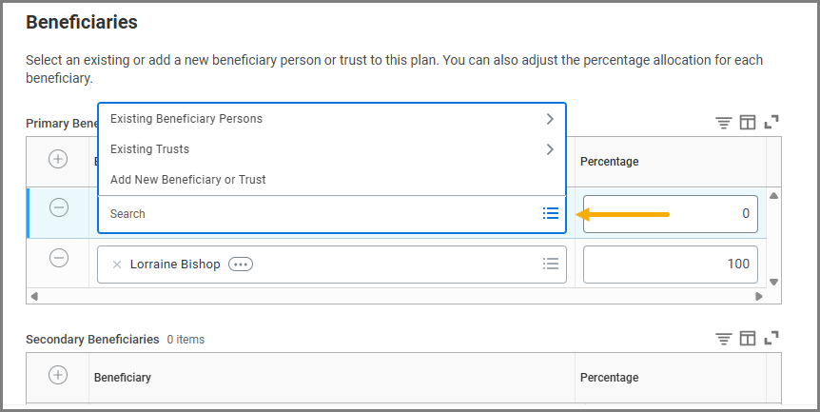This screenshot has height=412, width=820.
Task: Remove Lorraine Bishop selection with the X
Action: tap(117, 265)
